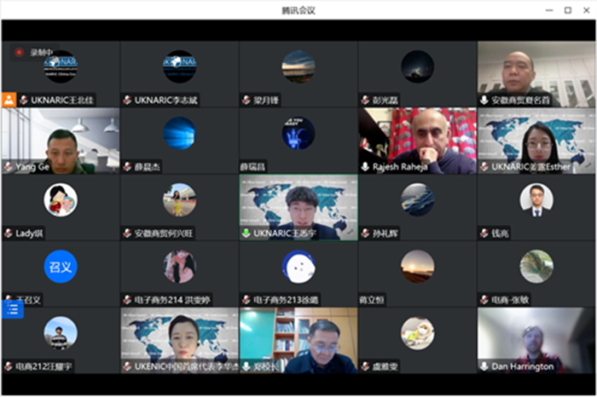
Task: Maximize the Tencent Meeting window
Action: point(568,9)
